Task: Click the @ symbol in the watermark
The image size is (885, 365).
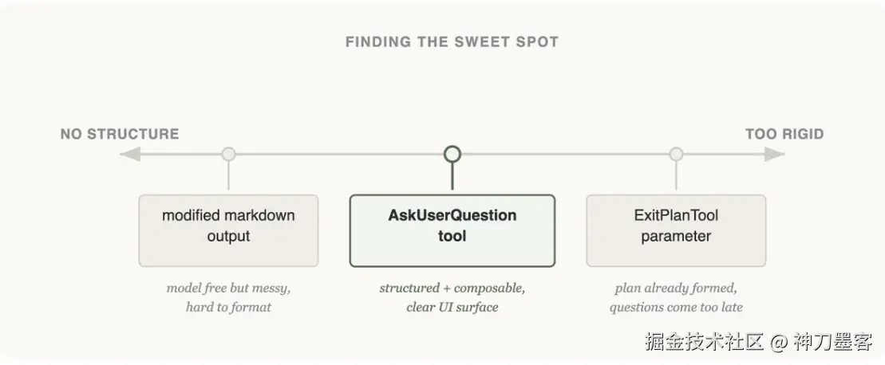Action: click(779, 342)
